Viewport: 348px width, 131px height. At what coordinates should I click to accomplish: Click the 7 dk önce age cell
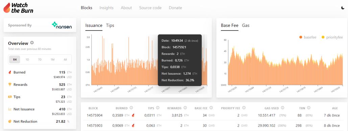(332, 115)
